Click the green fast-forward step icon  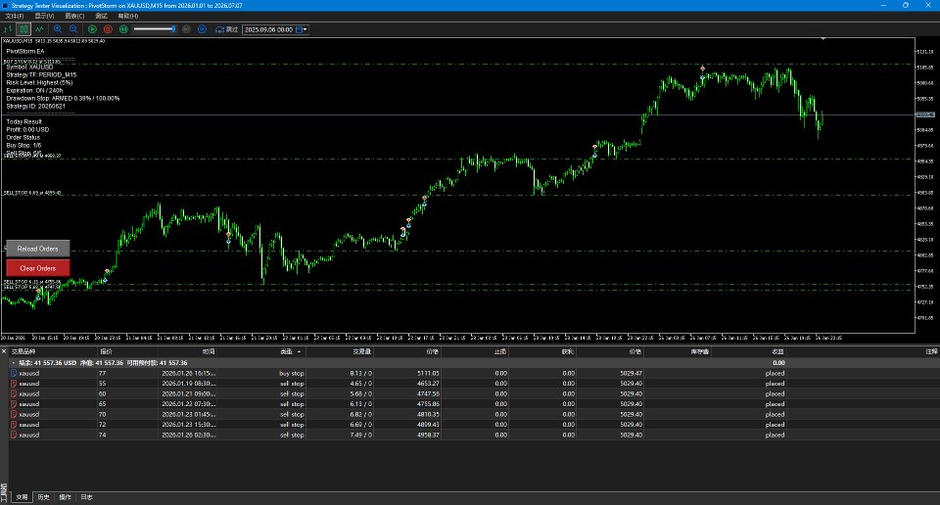coord(123,28)
